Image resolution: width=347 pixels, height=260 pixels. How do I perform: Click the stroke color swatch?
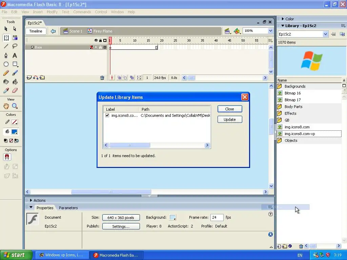(15, 122)
